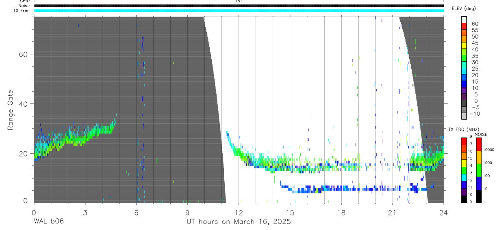
Task: Click the white top segment of ELEV colorbar
Action: tap(464, 19)
